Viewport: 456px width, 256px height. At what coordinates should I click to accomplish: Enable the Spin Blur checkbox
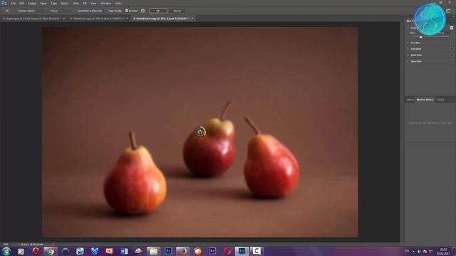pos(451,61)
